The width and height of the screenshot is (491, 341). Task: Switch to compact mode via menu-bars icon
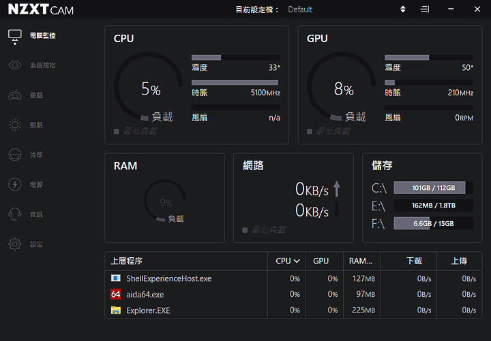(425, 10)
